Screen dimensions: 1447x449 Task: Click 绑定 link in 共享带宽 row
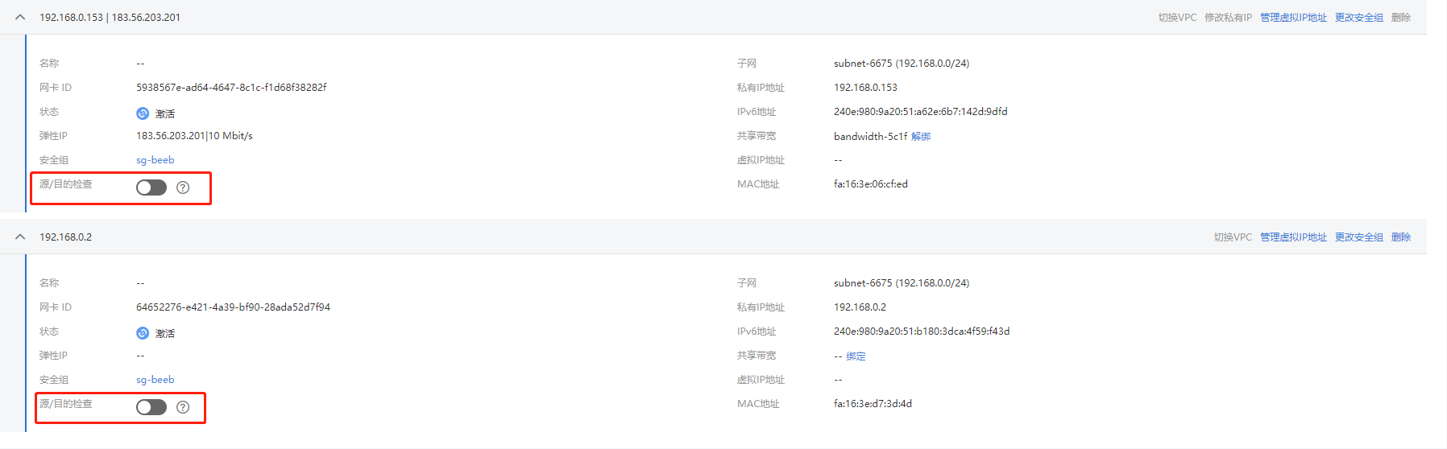(x=856, y=356)
